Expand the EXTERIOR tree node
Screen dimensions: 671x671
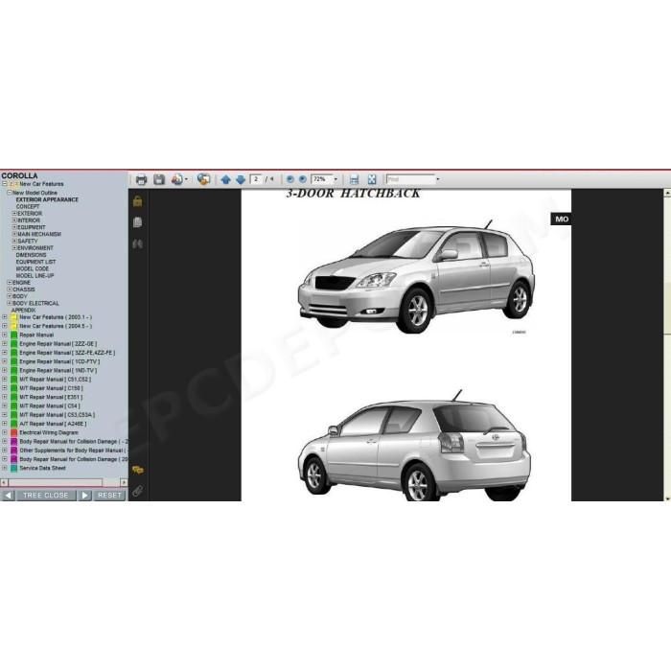tap(14, 213)
